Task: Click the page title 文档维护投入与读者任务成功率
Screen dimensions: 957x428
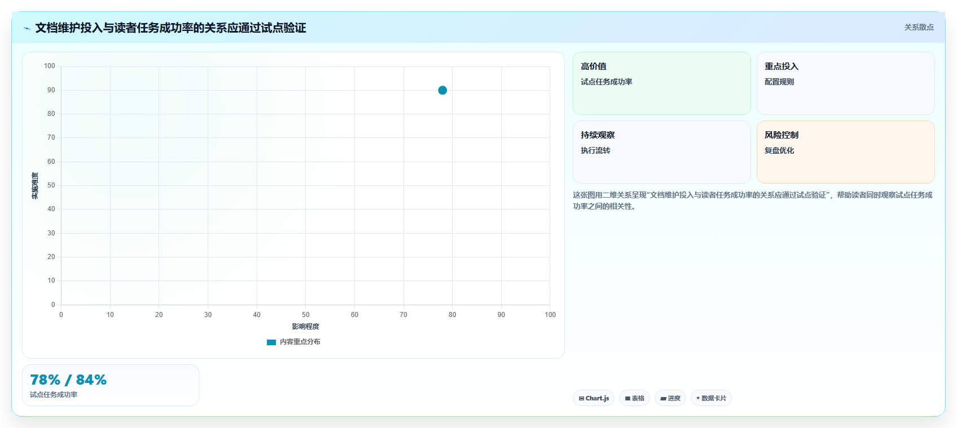Action: pos(170,28)
